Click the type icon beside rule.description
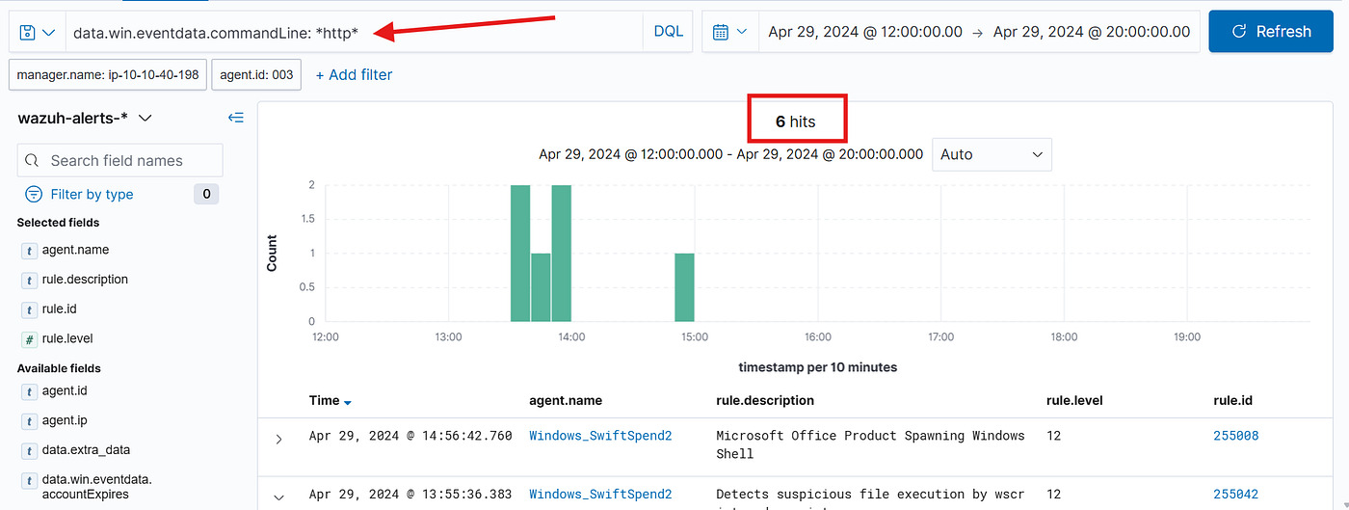Viewport: 1349px width, 510px height. (28, 281)
